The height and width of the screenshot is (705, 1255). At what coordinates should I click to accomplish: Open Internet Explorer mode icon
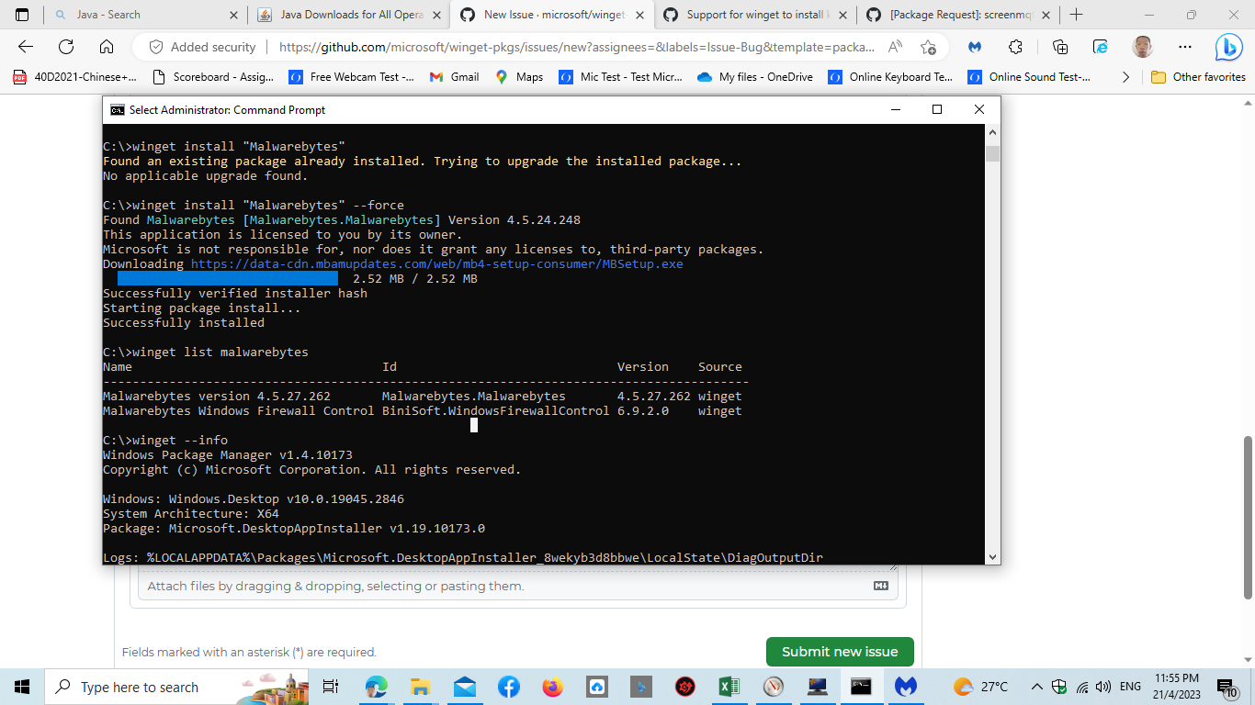pyautogui.click(x=1101, y=47)
